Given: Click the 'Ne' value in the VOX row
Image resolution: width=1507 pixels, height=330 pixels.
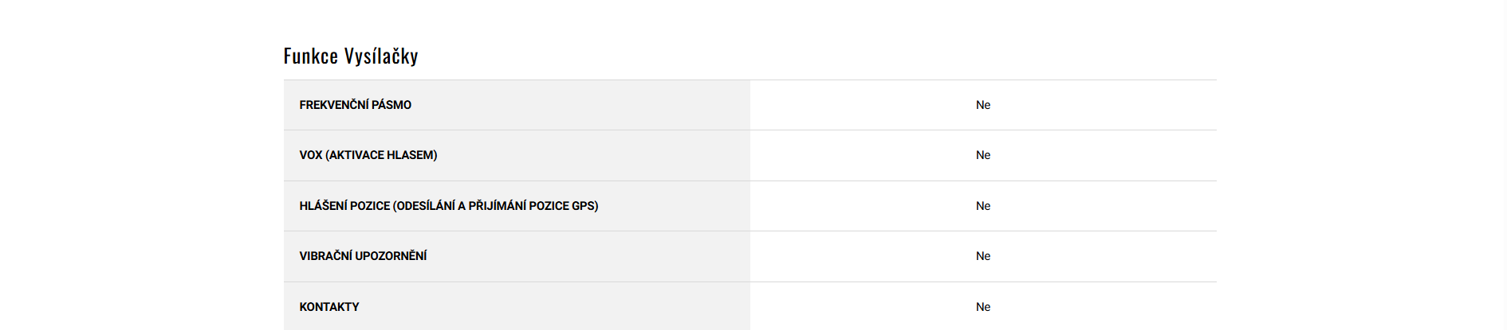Looking at the screenshot, I should 982,155.
